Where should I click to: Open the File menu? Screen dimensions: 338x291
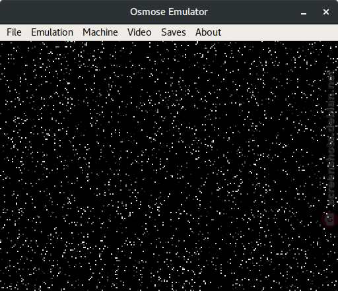point(14,32)
